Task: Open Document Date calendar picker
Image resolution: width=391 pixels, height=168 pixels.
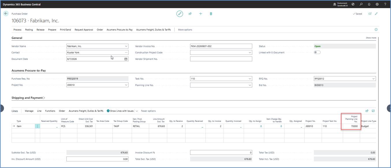Action: [x=126, y=59]
